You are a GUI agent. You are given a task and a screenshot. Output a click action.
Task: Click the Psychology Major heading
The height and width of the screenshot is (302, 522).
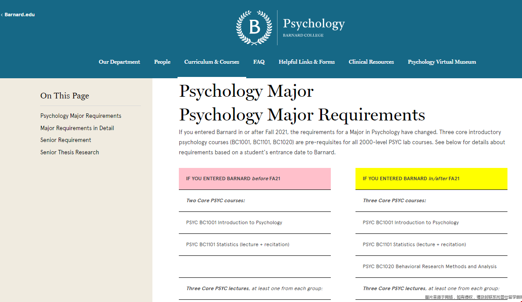click(246, 91)
